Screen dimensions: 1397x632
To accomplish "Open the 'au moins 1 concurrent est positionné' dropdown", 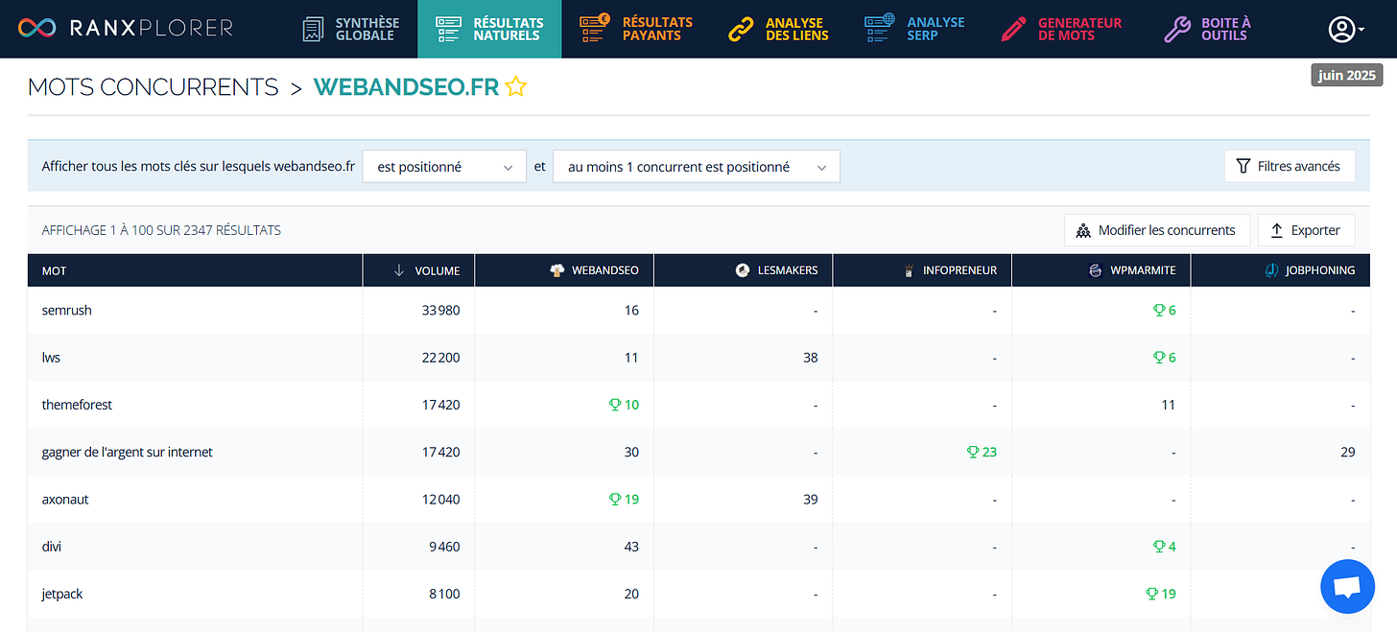I will (x=696, y=166).
